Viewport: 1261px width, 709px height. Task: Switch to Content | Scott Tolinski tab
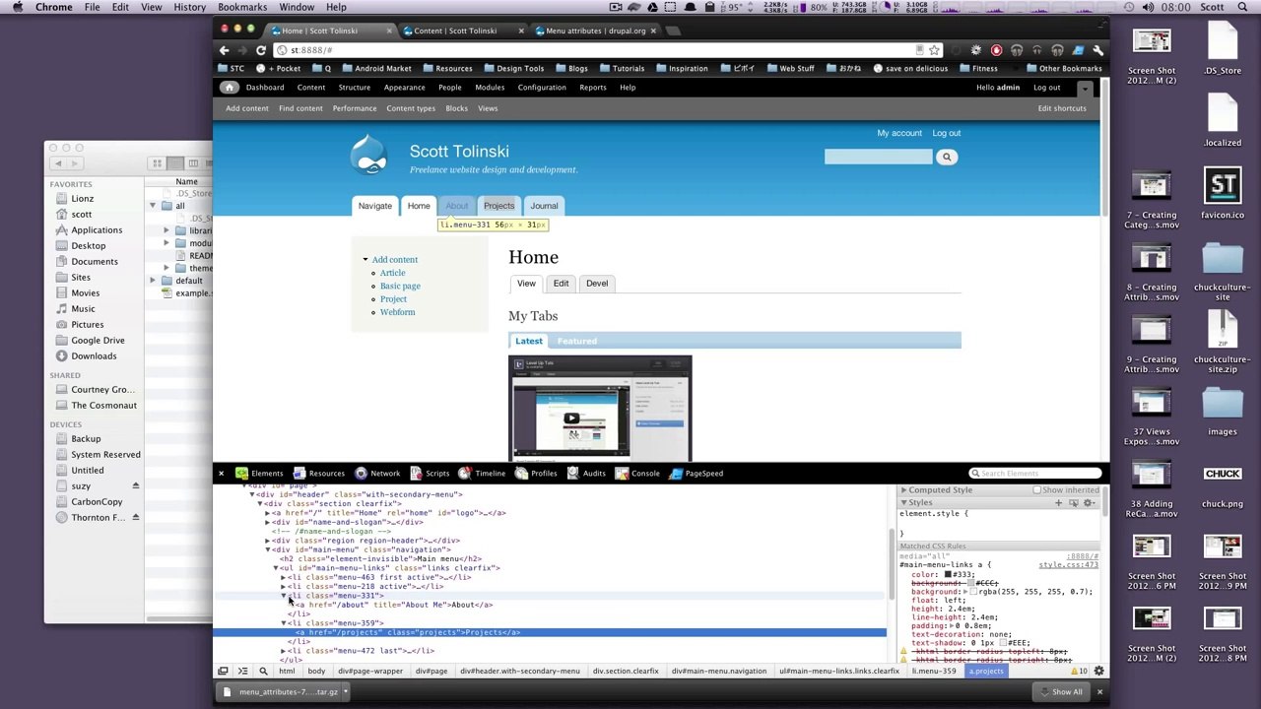click(x=455, y=31)
